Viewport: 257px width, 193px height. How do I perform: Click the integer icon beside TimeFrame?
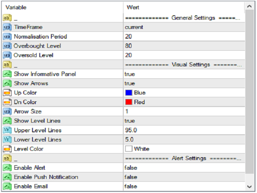point(7,27)
